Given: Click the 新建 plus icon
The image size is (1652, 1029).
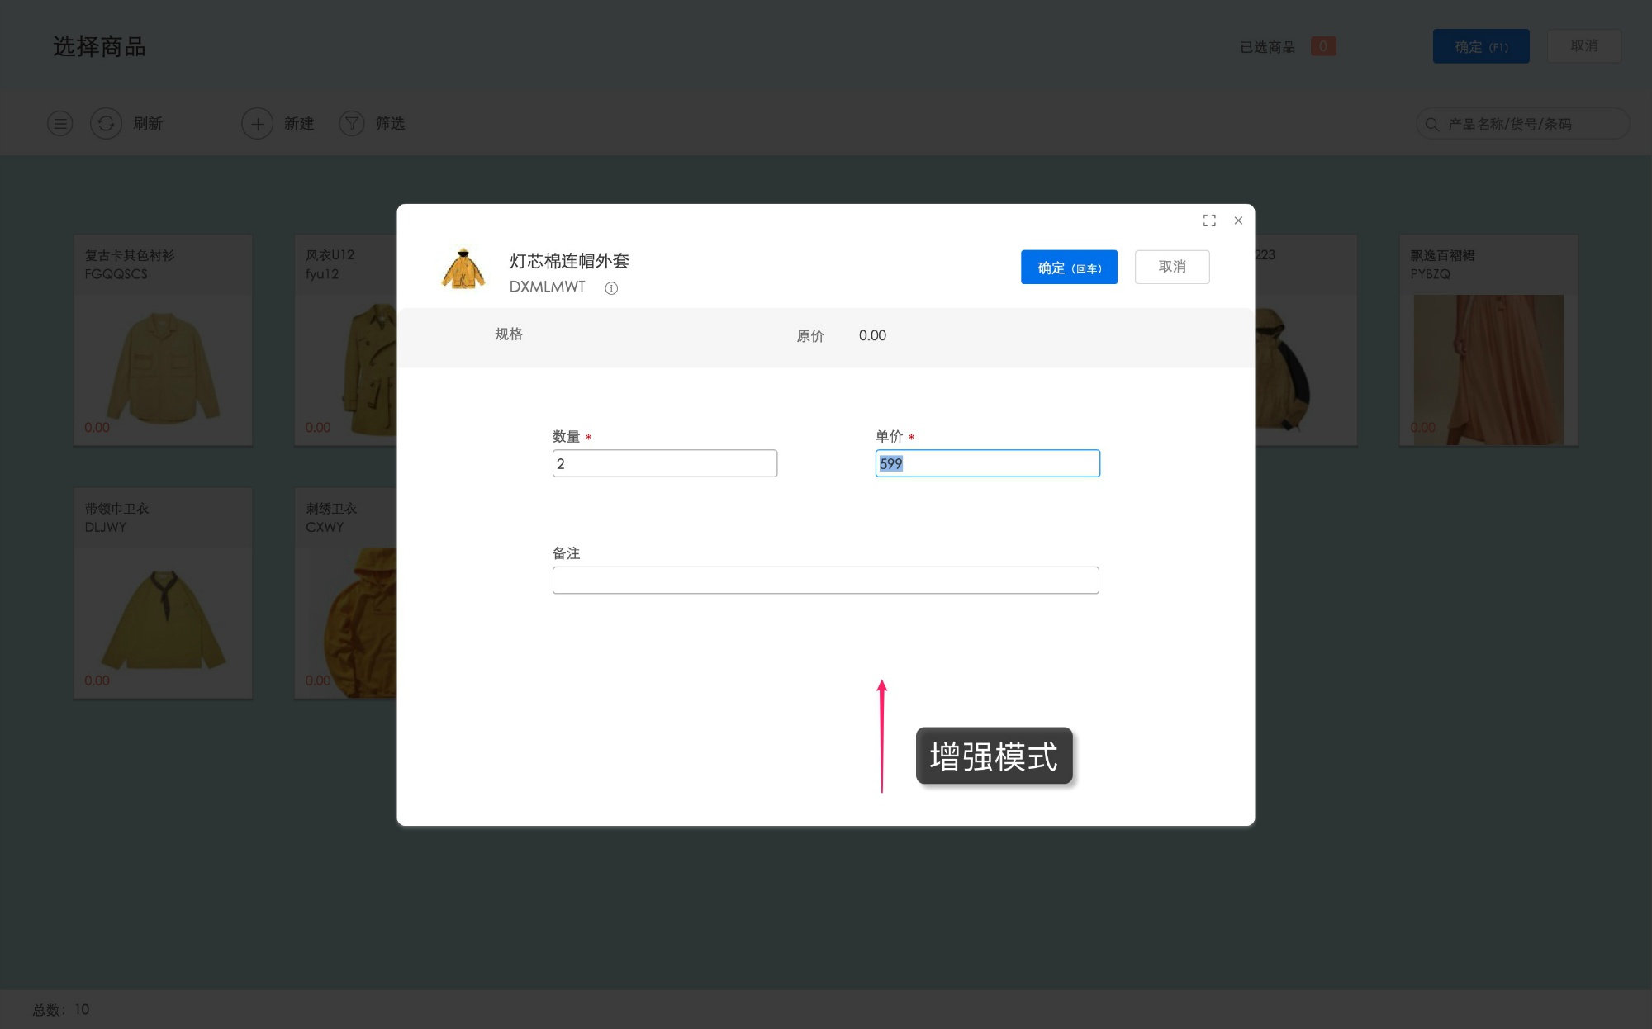Looking at the screenshot, I should tap(257, 124).
